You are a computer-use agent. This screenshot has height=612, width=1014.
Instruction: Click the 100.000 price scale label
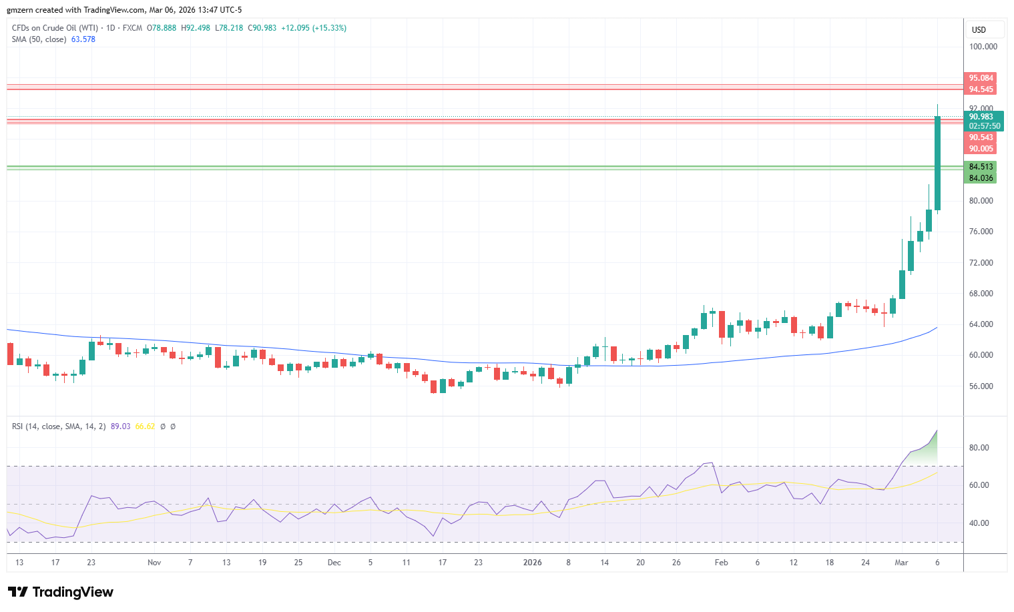point(983,47)
